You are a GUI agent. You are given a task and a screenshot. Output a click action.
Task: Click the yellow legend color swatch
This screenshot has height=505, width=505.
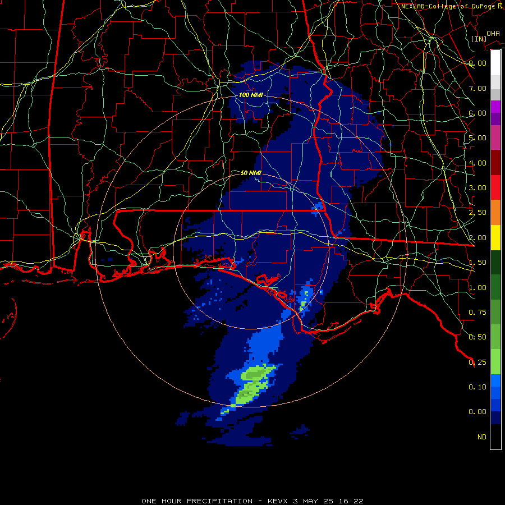point(495,238)
